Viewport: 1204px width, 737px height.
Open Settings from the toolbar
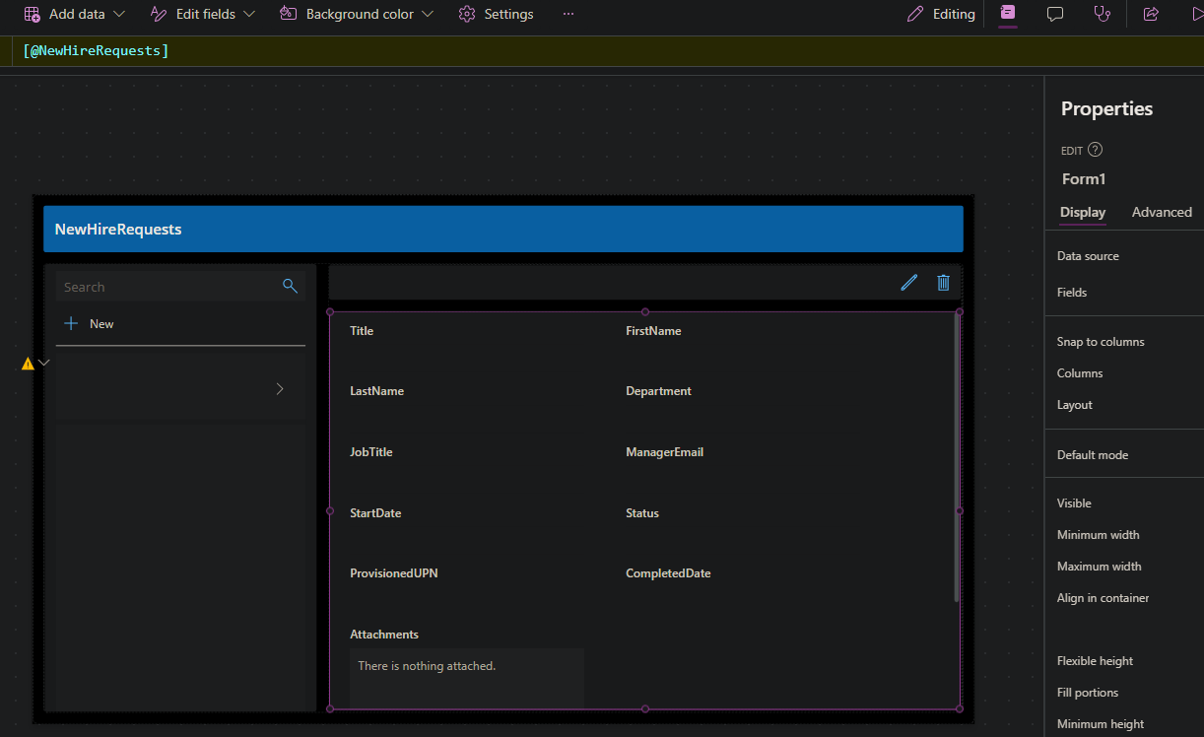coord(508,15)
